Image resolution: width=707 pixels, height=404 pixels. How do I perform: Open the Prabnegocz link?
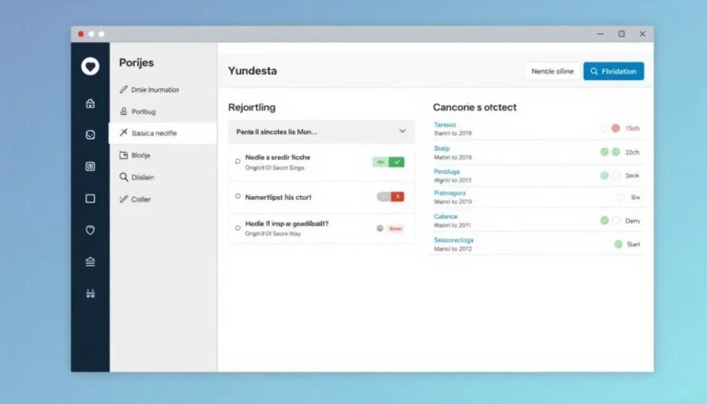click(x=449, y=193)
